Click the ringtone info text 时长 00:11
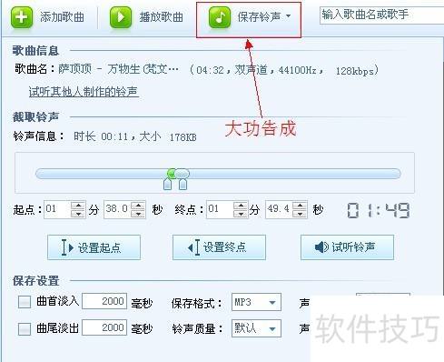This screenshot has height=362, width=444. click(101, 136)
